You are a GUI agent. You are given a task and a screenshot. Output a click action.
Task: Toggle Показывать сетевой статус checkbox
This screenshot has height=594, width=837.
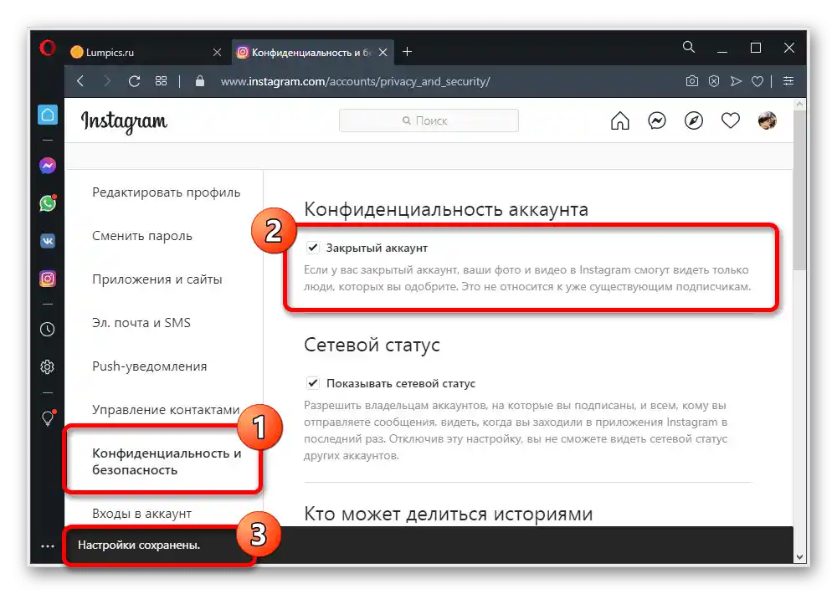click(313, 383)
